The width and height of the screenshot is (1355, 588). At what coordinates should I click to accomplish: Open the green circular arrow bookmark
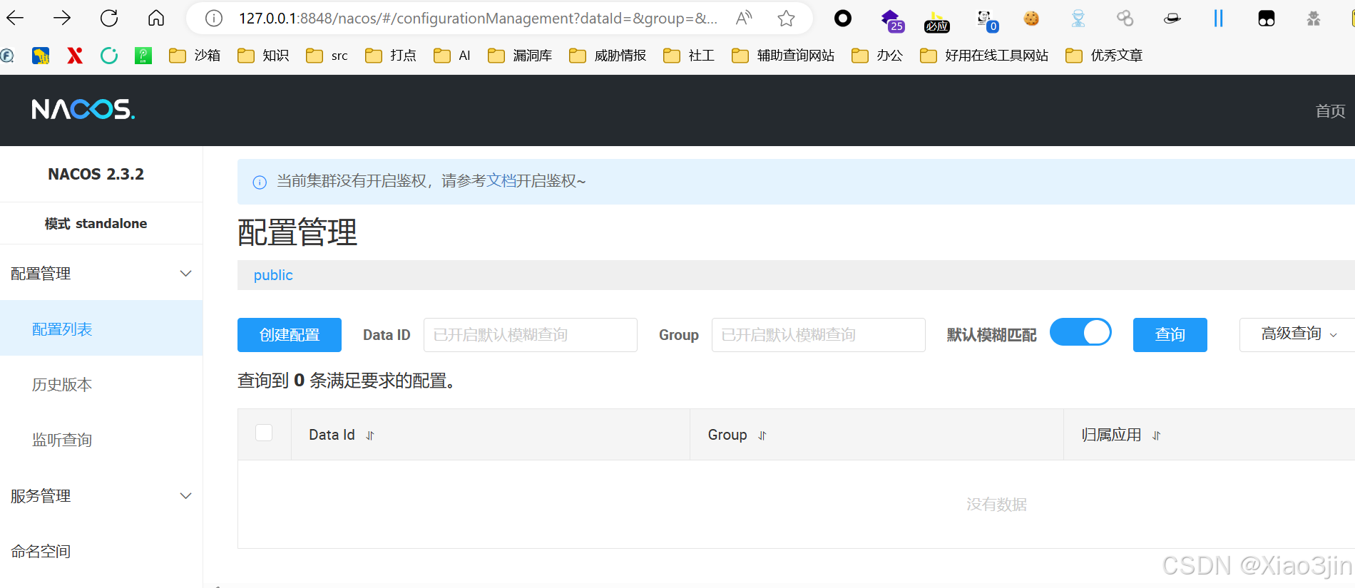109,56
